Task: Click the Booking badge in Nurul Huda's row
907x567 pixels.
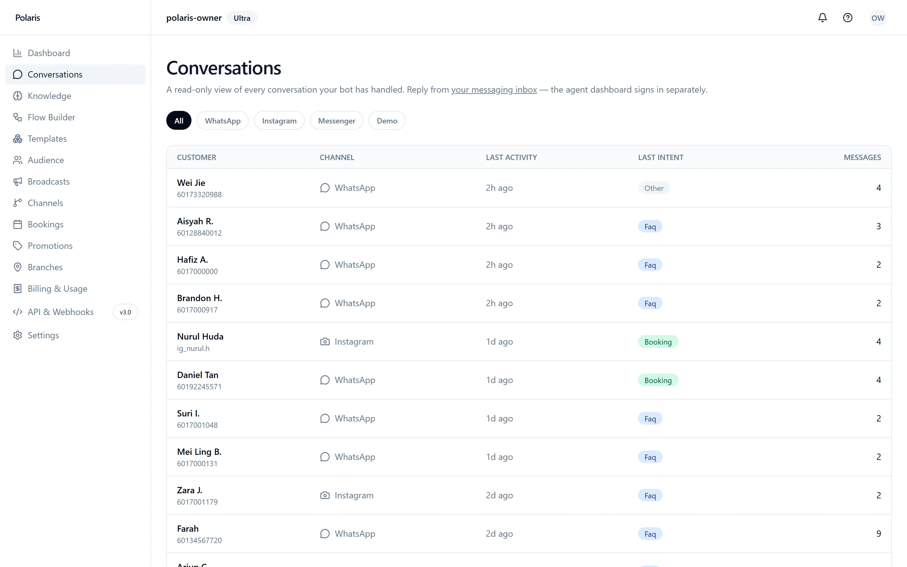Action: point(658,342)
